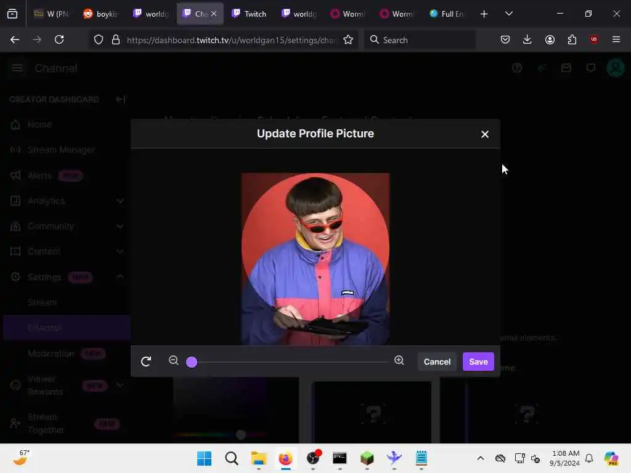Switch to the boykis Reddit tab

click(100, 14)
